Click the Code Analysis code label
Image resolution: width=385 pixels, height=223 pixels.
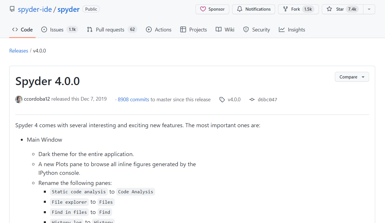point(136,192)
